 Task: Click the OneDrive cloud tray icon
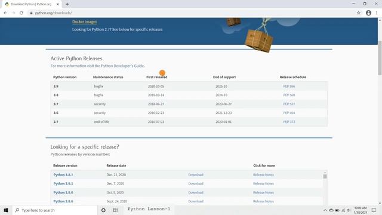pyautogui.click(x=331, y=210)
